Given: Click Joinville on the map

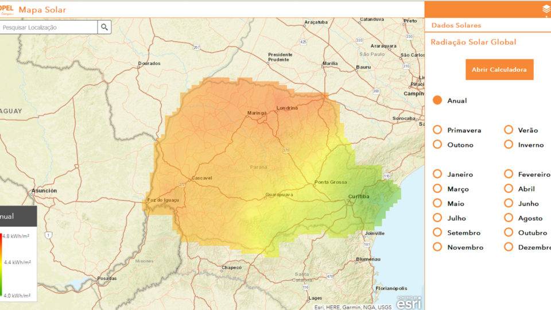Looking at the screenshot, I should pyautogui.click(x=375, y=233).
